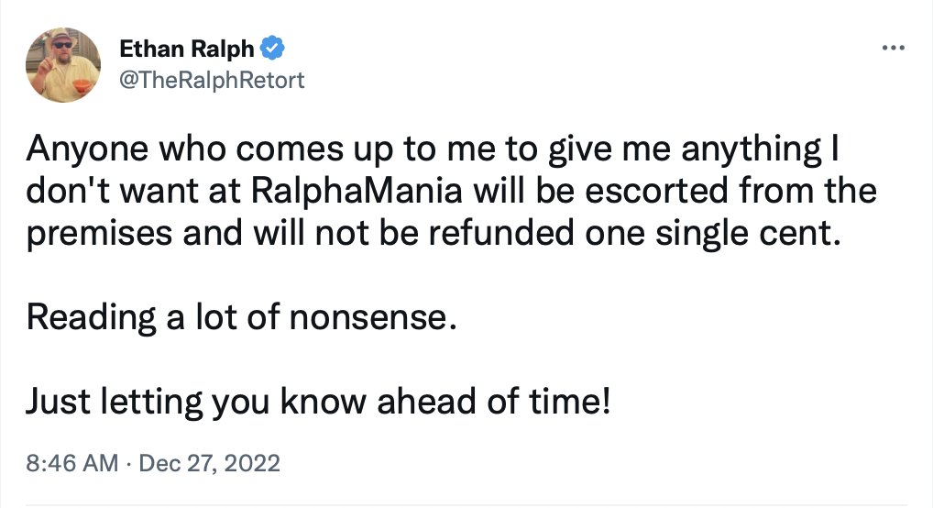The height and width of the screenshot is (508, 933).
Task: Click the phrase "one single cent."
Action: tap(713, 234)
